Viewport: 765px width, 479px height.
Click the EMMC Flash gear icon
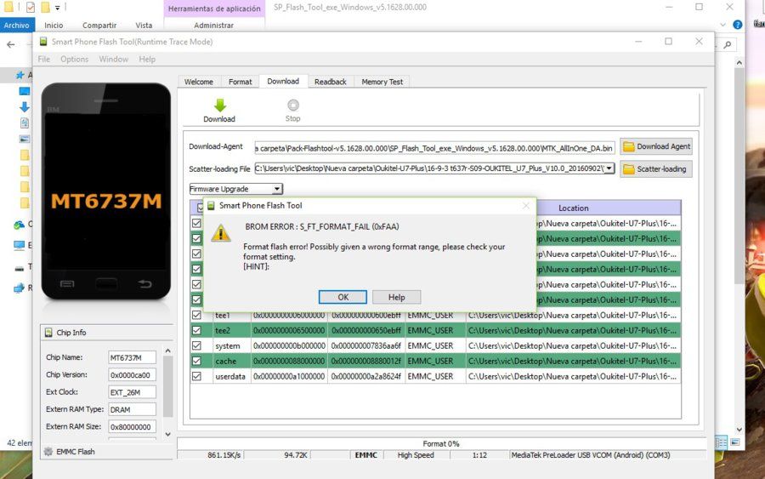coord(48,452)
